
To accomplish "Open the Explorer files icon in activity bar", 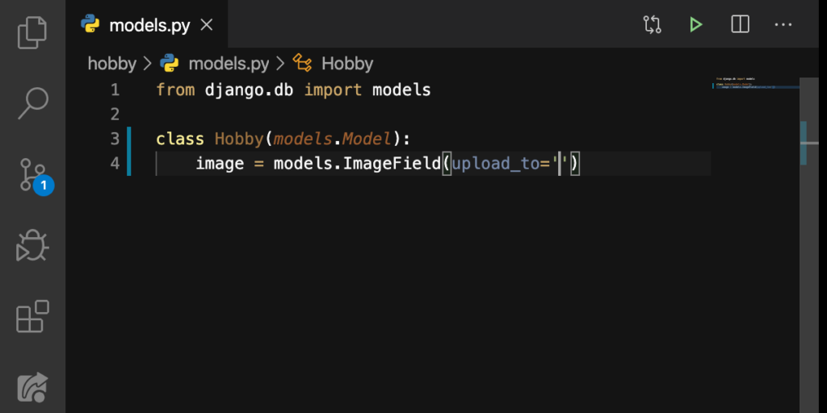I will [x=32, y=32].
